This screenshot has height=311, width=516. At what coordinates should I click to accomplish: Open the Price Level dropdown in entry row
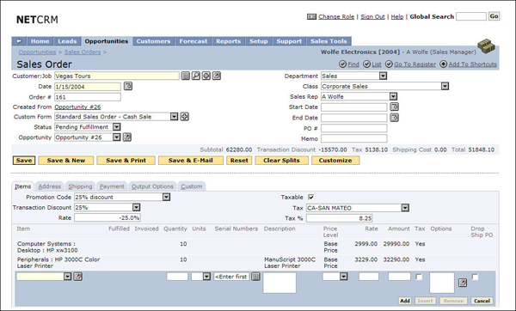[x=343, y=277]
